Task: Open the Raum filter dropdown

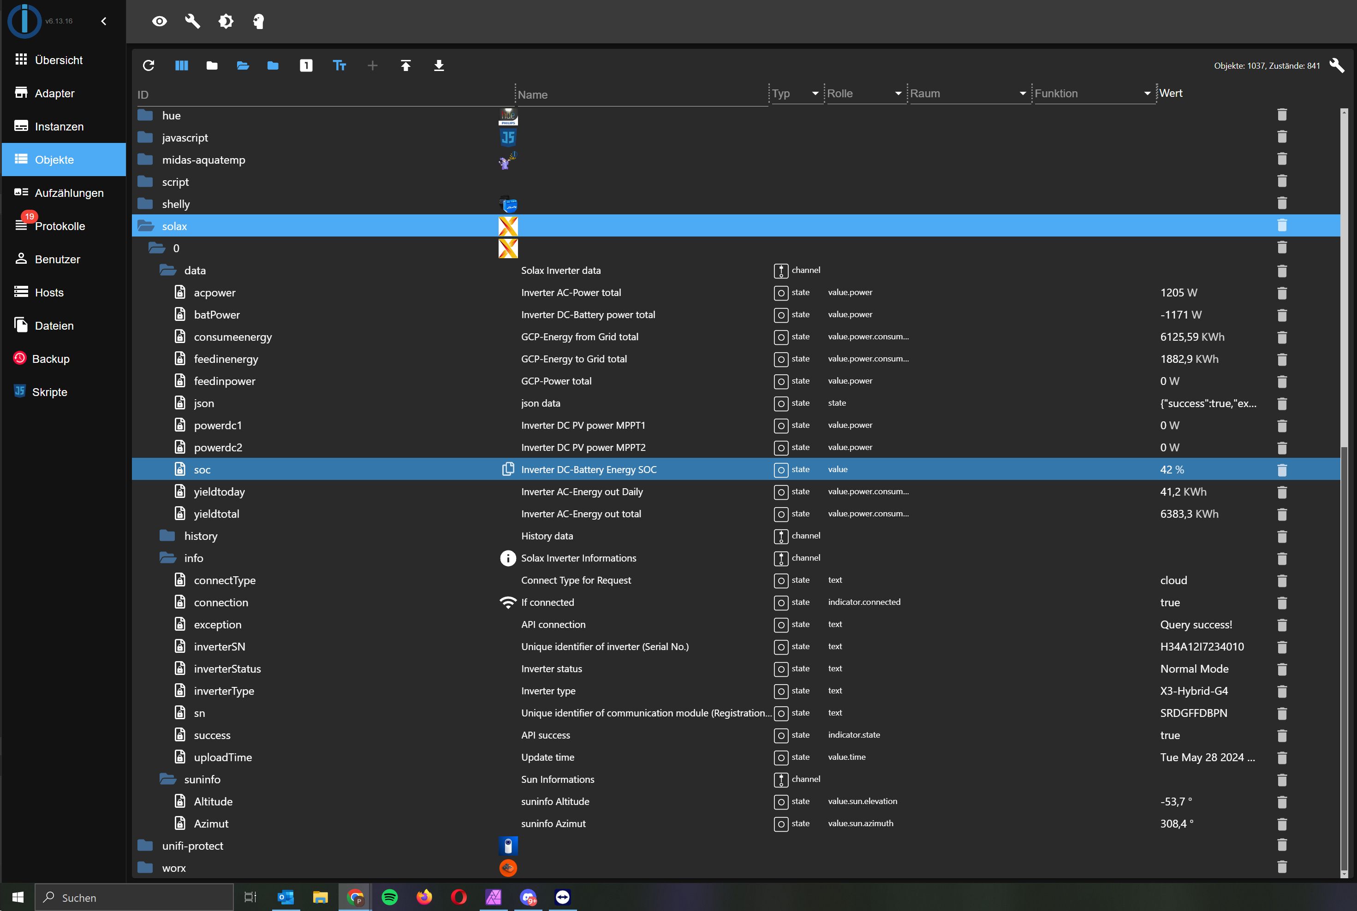Action: pyautogui.click(x=1022, y=94)
